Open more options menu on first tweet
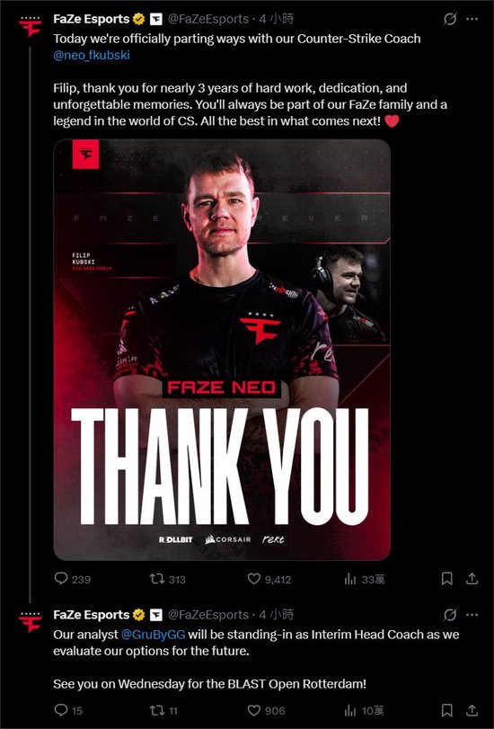The height and width of the screenshot is (729, 494). point(472,19)
